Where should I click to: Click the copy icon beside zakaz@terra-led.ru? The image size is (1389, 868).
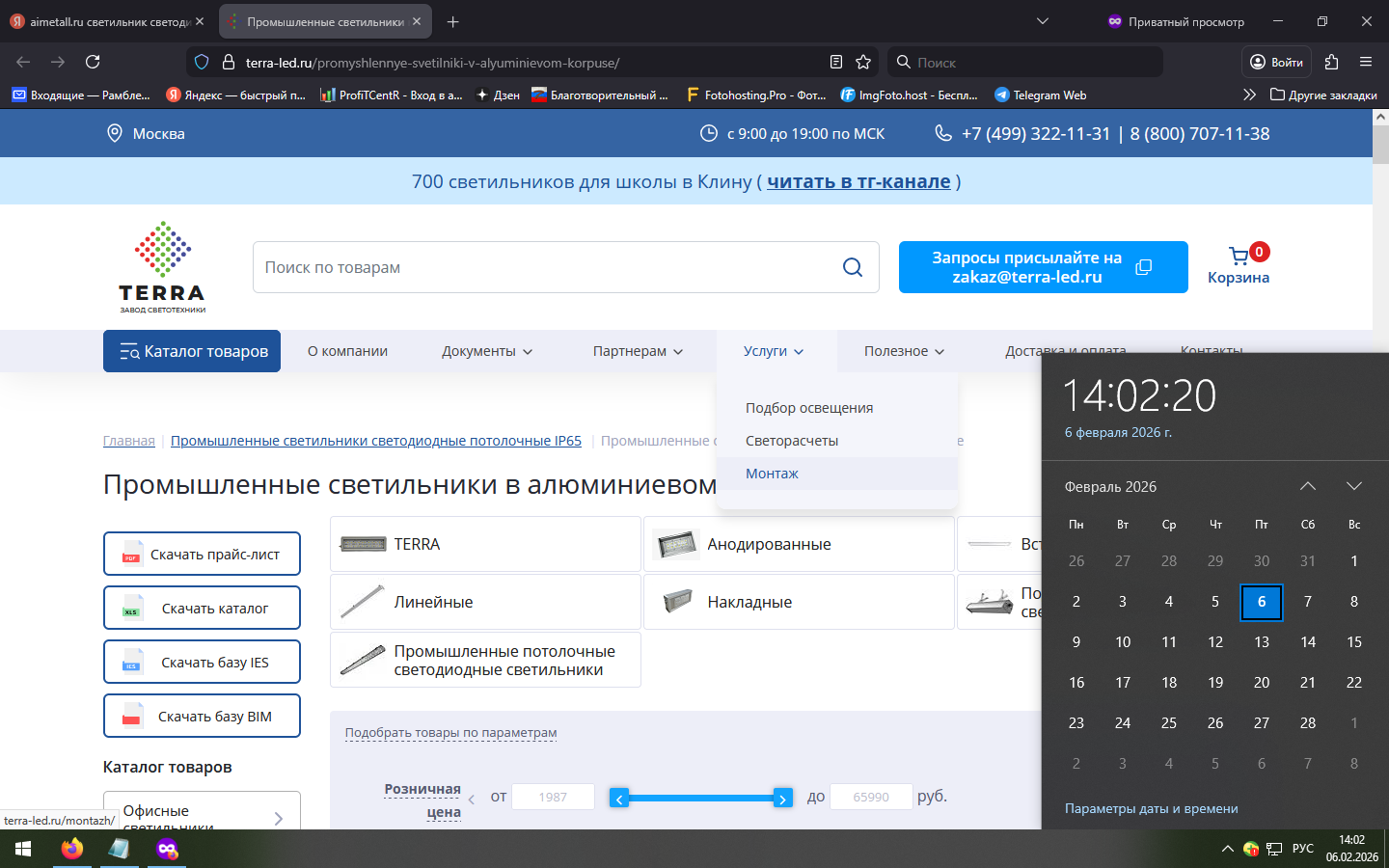point(1144,267)
